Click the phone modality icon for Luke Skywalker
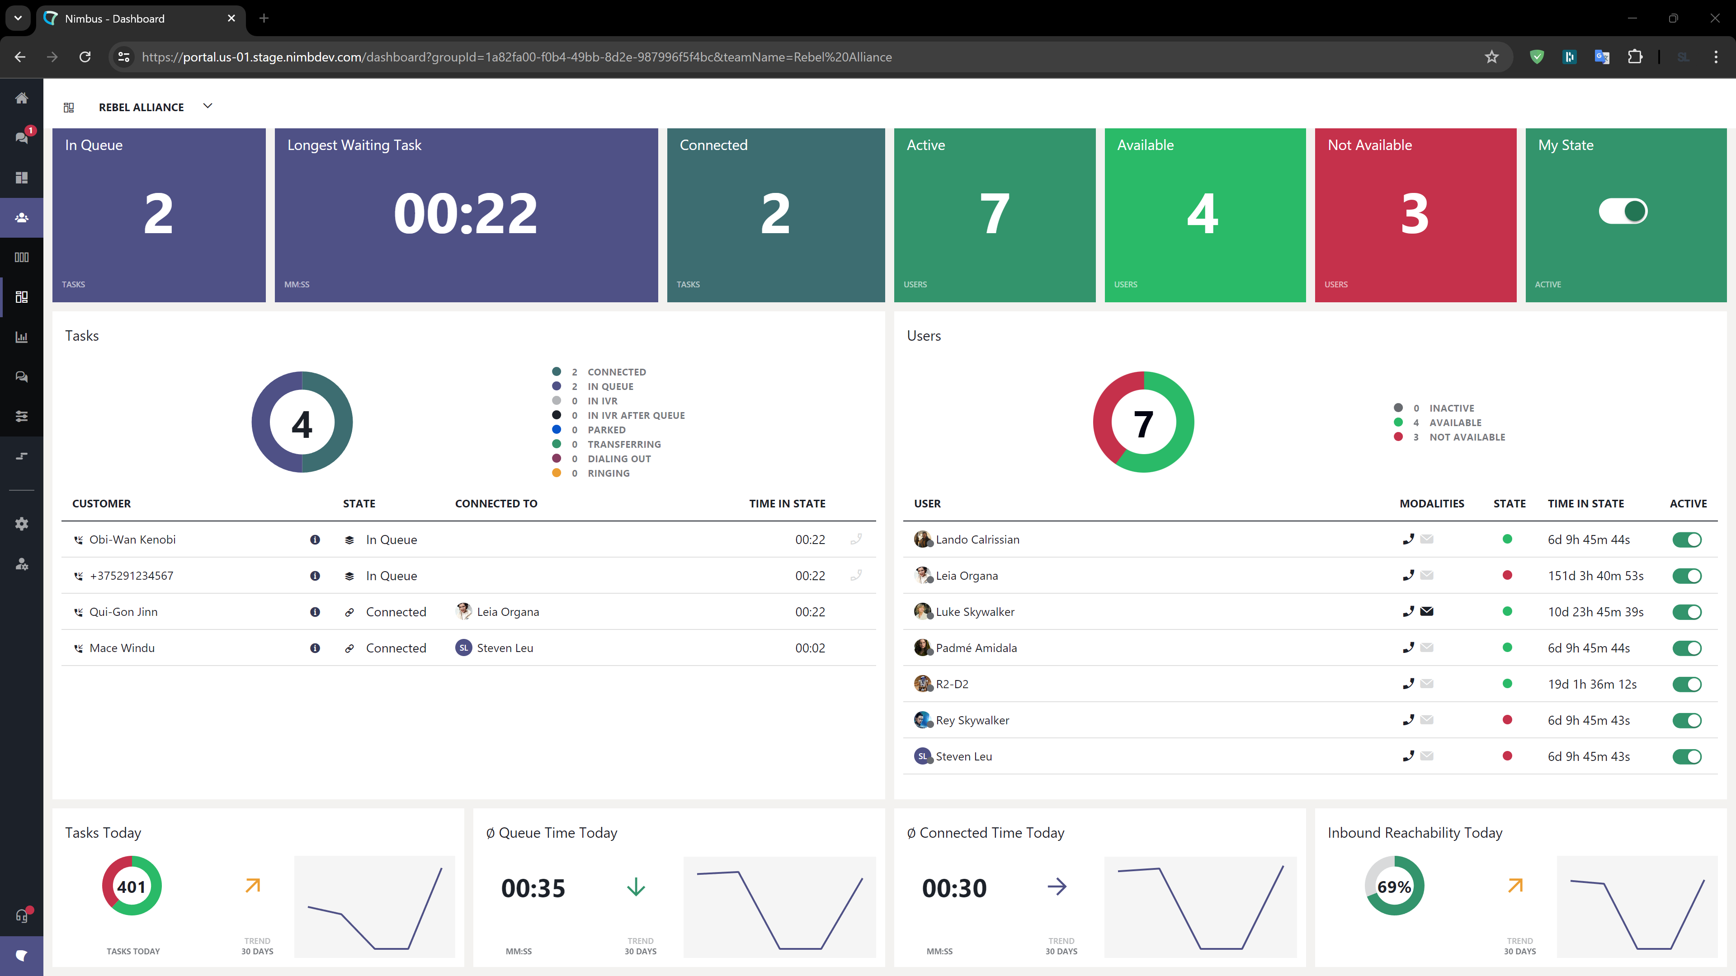The width and height of the screenshot is (1736, 976). click(1409, 612)
